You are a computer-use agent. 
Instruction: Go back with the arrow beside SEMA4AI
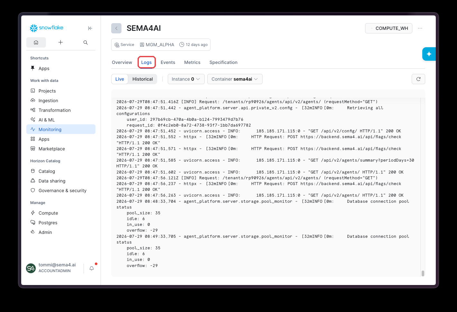[116, 28]
